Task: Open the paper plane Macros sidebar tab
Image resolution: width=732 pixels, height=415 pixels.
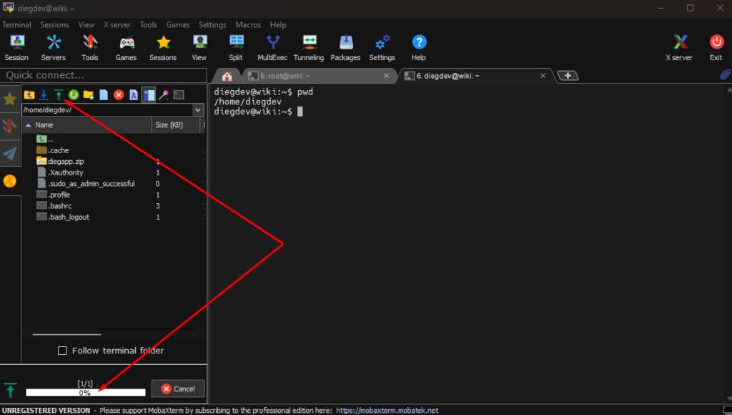Action: pos(10,153)
